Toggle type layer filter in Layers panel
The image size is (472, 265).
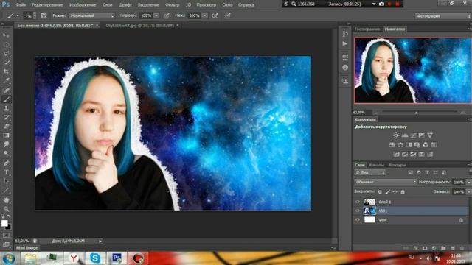[427, 172]
